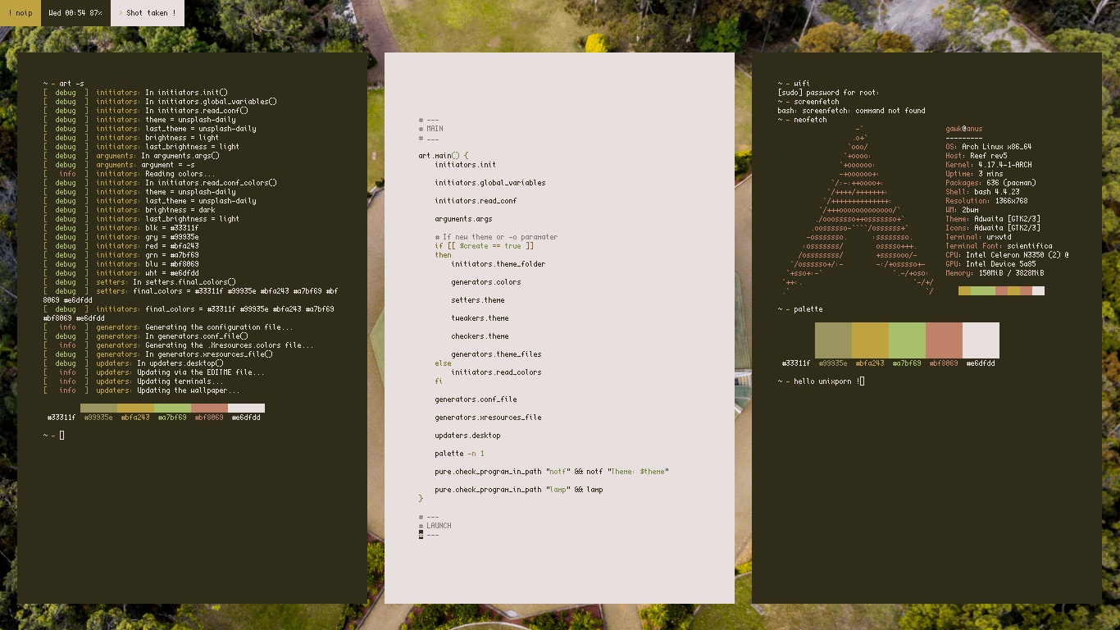The image size is (1120, 630).
Task: Click the "In initiators.global_variables()" debug line
Action: (x=212, y=102)
